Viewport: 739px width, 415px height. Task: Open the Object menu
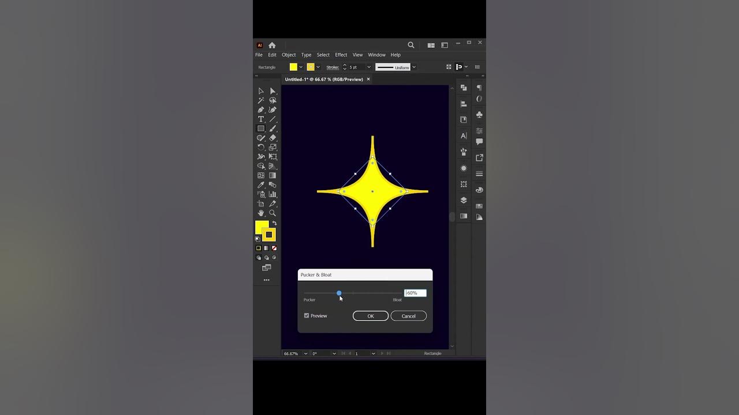coord(289,55)
